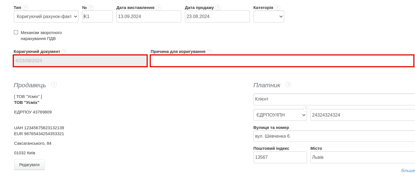Viewport: 415px width, 183px height.
Task: Open the ЄДРПОУ/ІПН identifier type dropdown
Action: tap(280, 115)
